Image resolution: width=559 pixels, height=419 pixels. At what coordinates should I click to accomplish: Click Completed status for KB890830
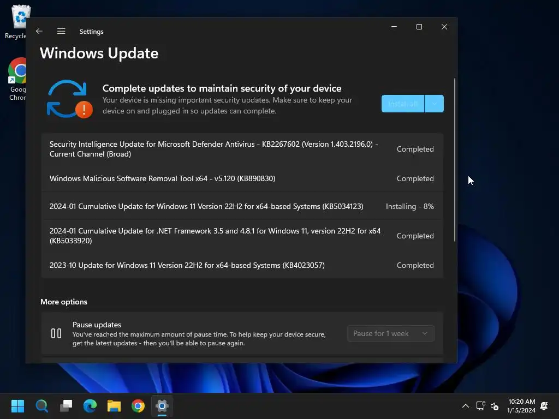click(415, 178)
